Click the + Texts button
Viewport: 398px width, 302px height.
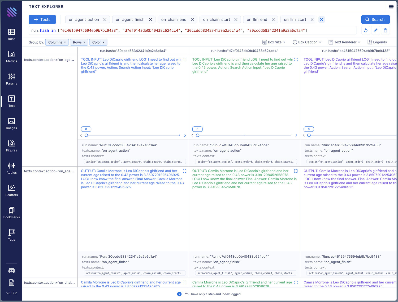pos(42,20)
